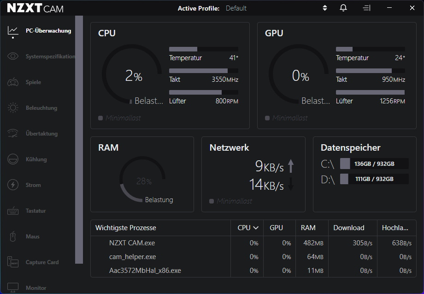Open the Maus section
This screenshot has width=424, height=294.
point(32,236)
